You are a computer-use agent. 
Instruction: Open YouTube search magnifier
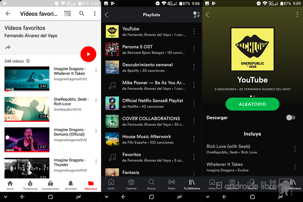pos(82,13)
